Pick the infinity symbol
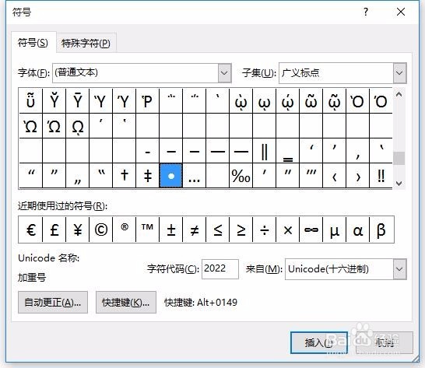 pos(311,230)
